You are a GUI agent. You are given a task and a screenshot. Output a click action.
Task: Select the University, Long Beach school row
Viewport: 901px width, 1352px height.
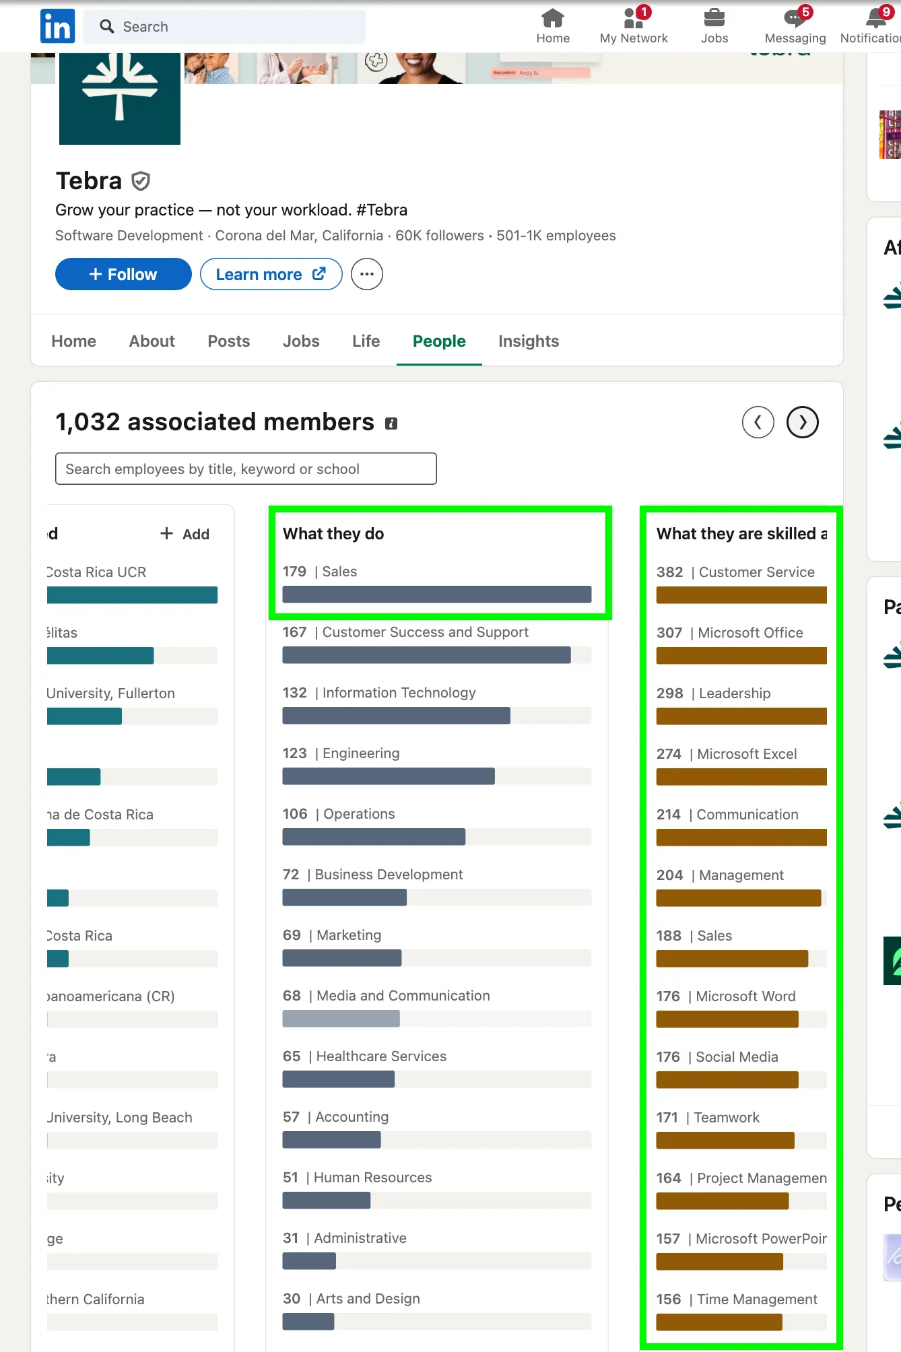[132, 1128]
